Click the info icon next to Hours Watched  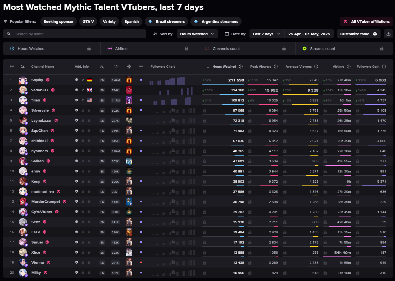(x=241, y=67)
